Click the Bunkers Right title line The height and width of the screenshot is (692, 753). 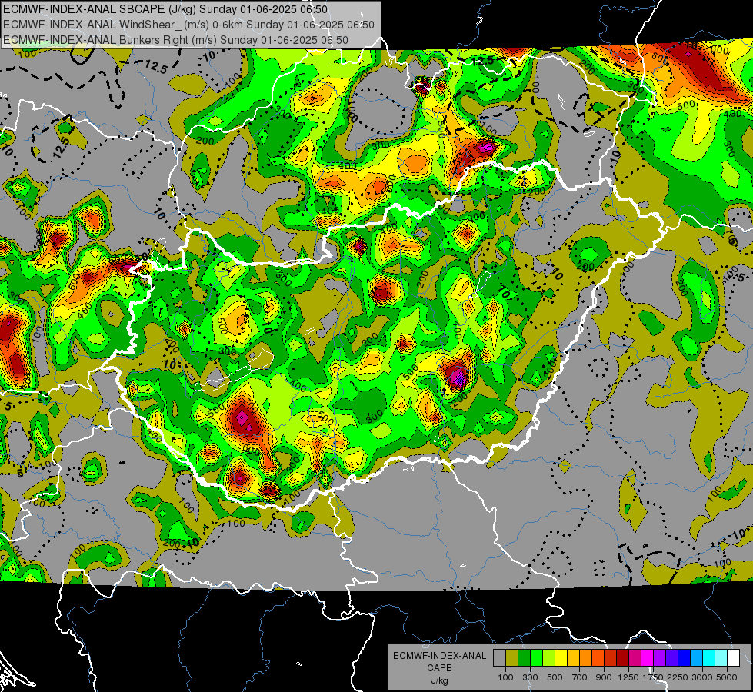pyautogui.click(x=175, y=40)
